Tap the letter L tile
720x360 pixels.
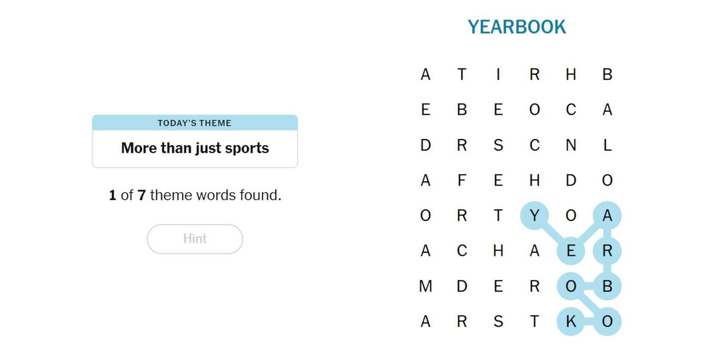(607, 145)
